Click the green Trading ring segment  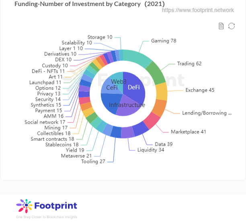coord(156,73)
